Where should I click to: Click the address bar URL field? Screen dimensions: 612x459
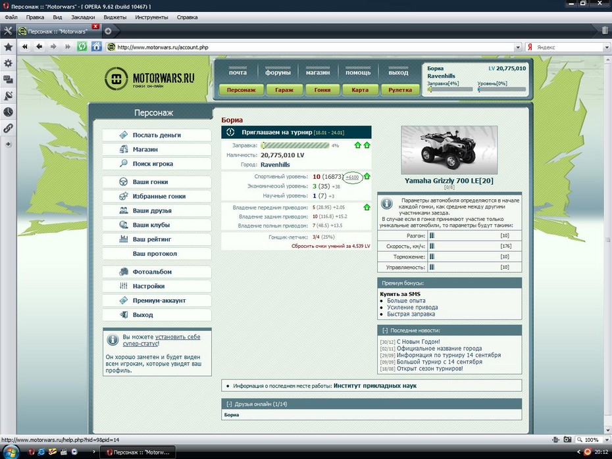(x=315, y=47)
